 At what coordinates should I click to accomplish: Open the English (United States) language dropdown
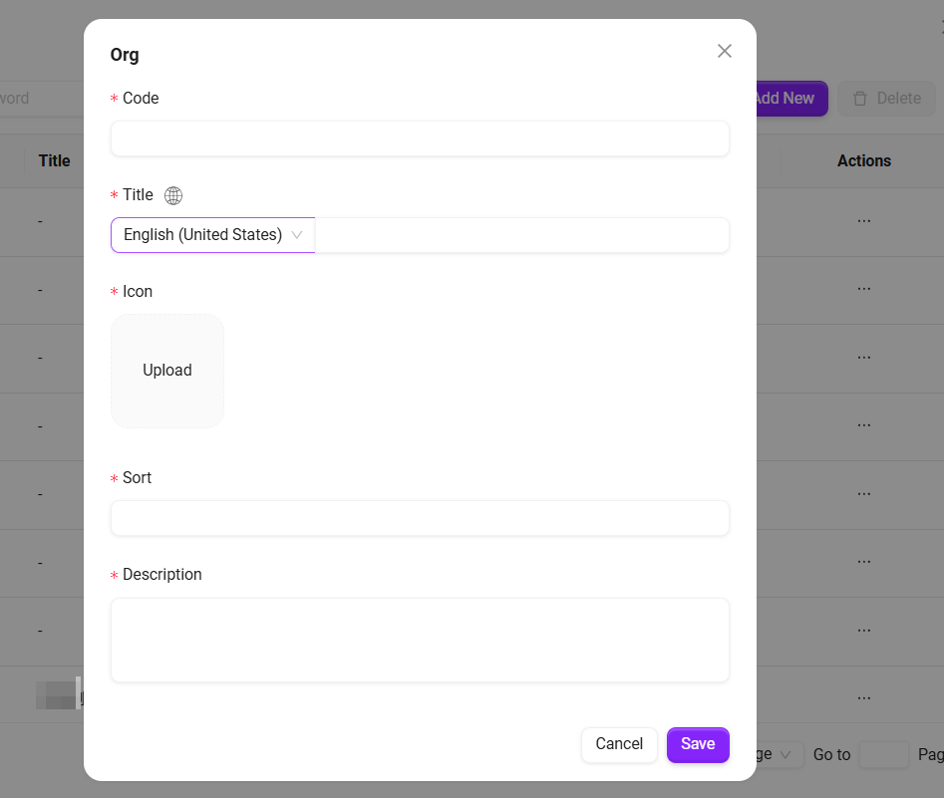click(x=212, y=235)
